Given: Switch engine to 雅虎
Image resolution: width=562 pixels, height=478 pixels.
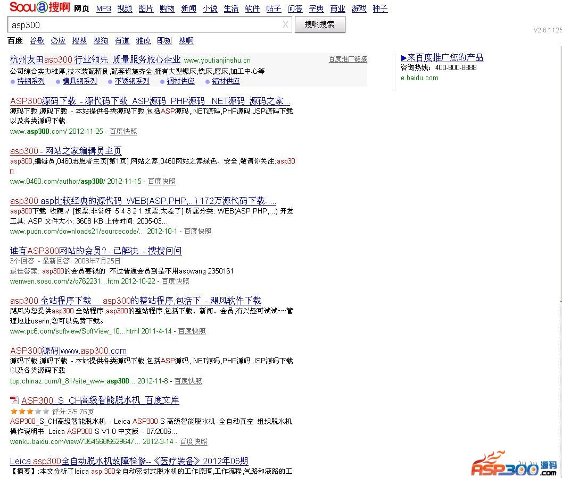Looking at the screenshot, I should pyautogui.click(x=143, y=41).
